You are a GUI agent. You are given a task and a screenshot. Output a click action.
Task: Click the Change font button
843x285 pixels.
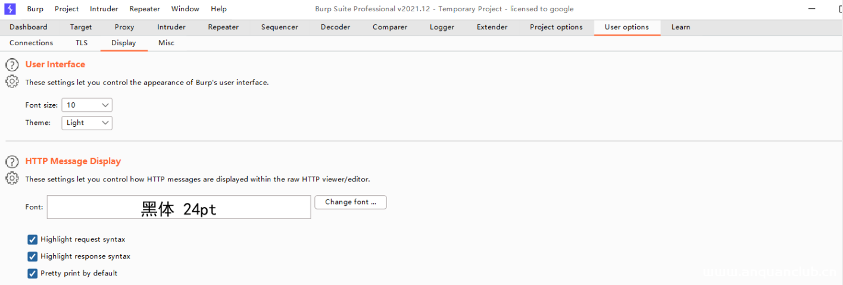click(350, 202)
